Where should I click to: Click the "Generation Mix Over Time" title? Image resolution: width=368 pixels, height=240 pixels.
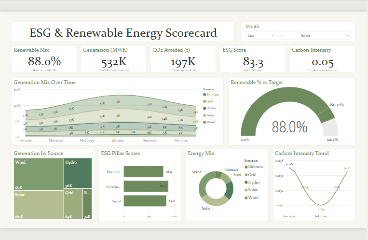click(44, 82)
